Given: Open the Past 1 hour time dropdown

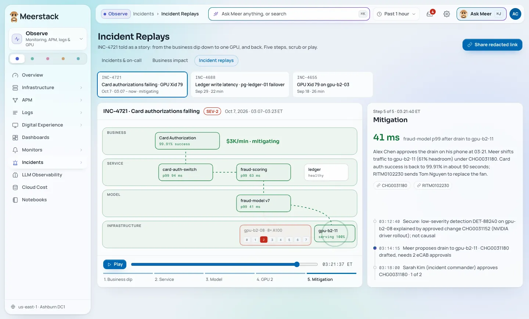Looking at the screenshot, I should click(396, 14).
